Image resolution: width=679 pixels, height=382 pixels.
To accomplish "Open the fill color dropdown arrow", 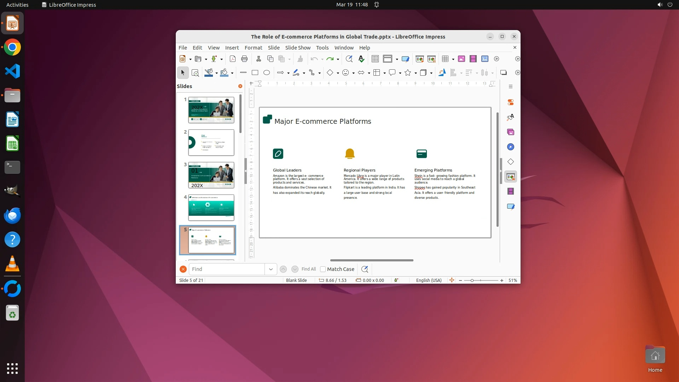I will pos(232,73).
